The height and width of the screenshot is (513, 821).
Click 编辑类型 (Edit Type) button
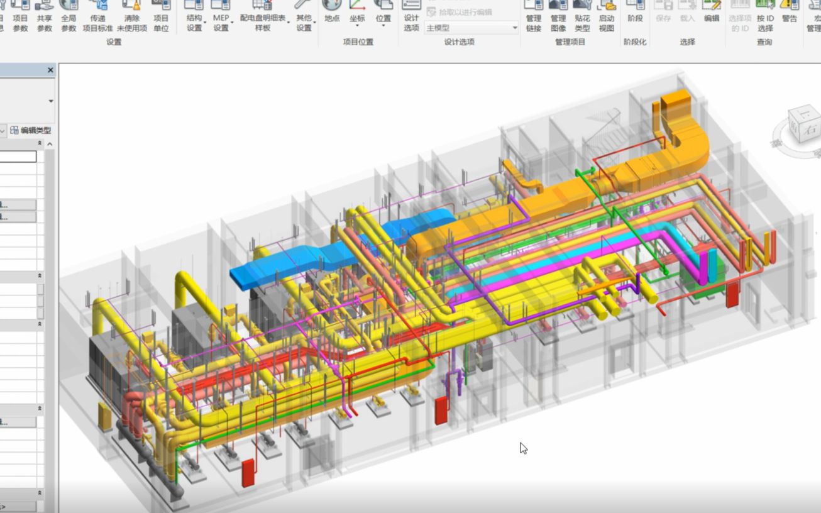pyautogui.click(x=31, y=131)
